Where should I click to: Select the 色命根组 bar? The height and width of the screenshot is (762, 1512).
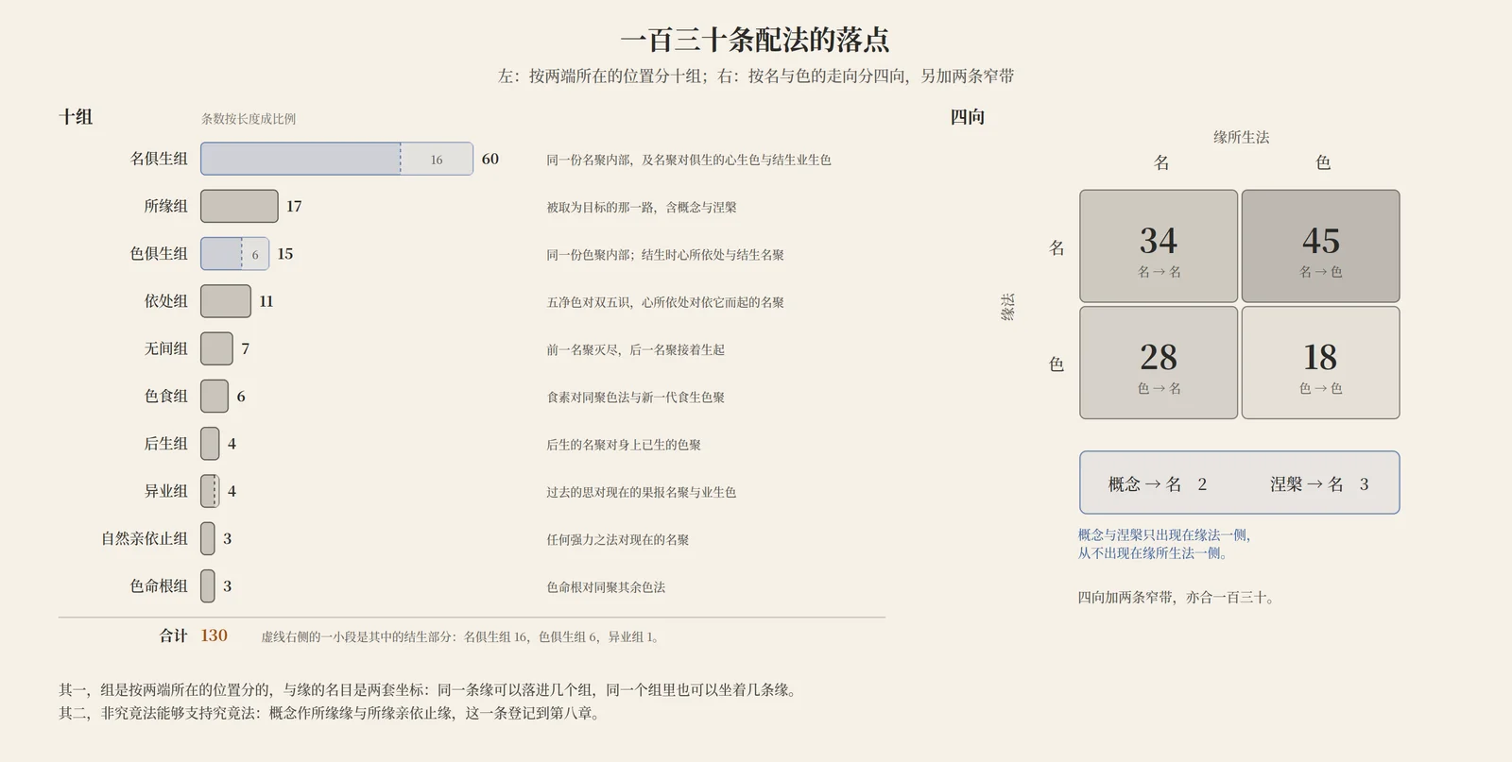[x=208, y=585]
